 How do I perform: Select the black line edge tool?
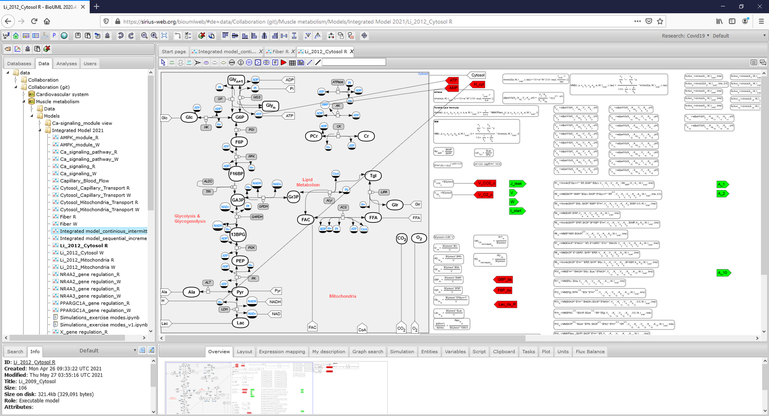[318, 62]
